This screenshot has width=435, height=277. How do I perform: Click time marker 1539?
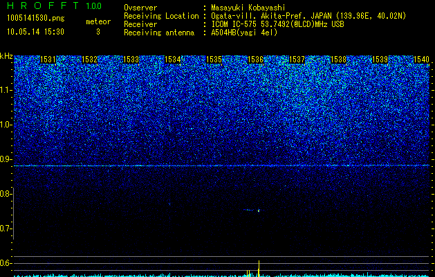tap(380, 59)
